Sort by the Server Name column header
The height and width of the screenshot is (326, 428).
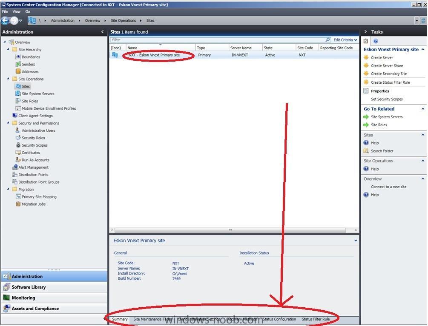[x=245, y=48]
